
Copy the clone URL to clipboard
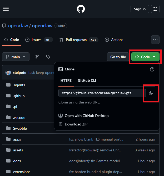pyautogui.click(x=151, y=93)
